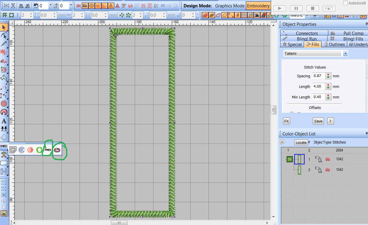Pick the Lettering text tool

pos(4,121)
